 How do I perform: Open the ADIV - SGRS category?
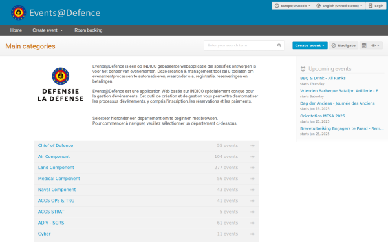(x=51, y=223)
